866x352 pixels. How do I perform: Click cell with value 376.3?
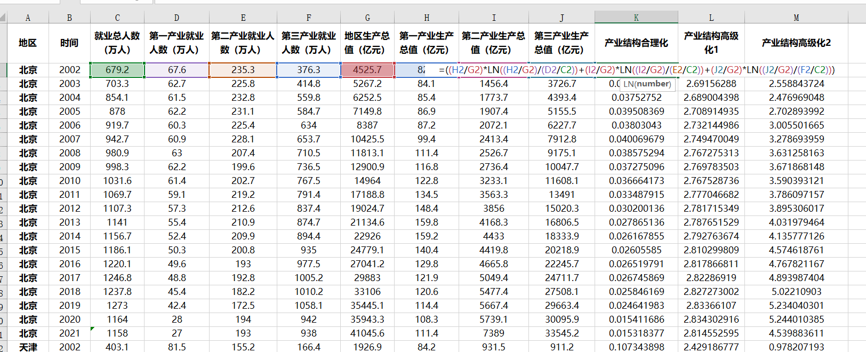click(x=309, y=70)
